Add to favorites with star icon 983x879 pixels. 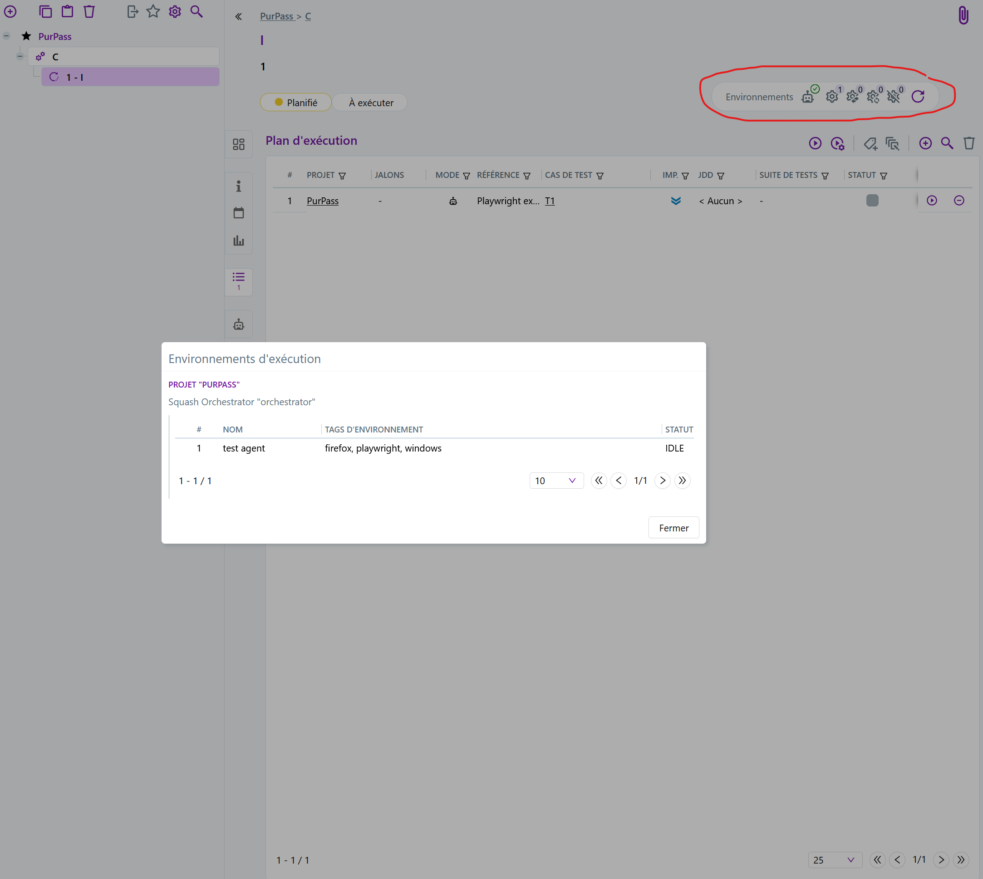[x=153, y=12]
